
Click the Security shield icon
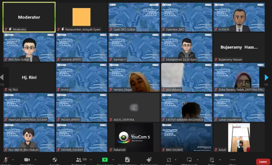pos(55,160)
